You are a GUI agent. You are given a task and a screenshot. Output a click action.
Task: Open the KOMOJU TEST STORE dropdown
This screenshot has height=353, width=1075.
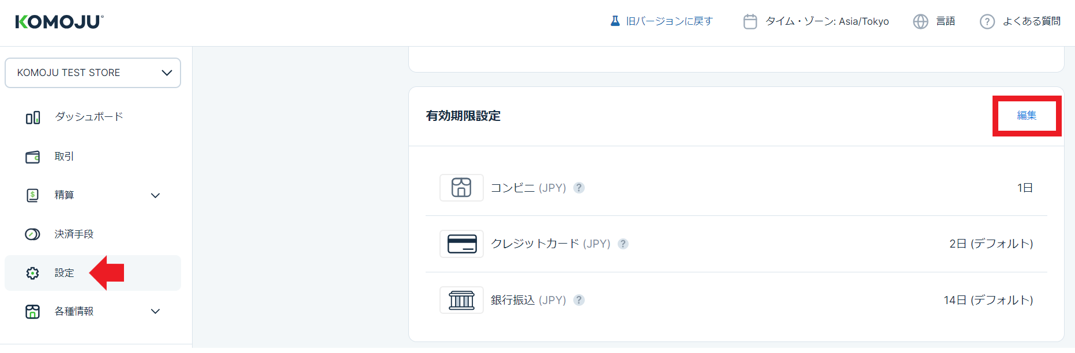(93, 73)
